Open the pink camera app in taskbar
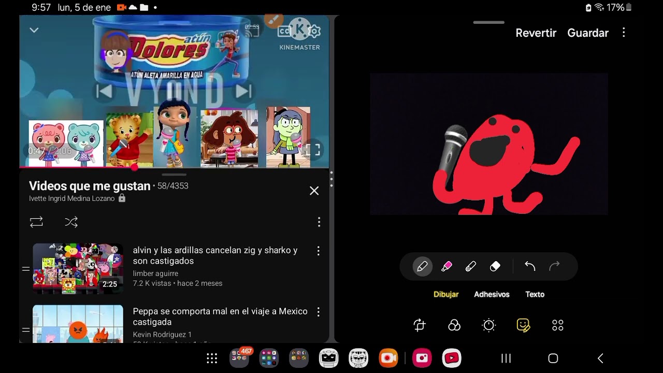The image size is (663, 373). coord(422,358)
